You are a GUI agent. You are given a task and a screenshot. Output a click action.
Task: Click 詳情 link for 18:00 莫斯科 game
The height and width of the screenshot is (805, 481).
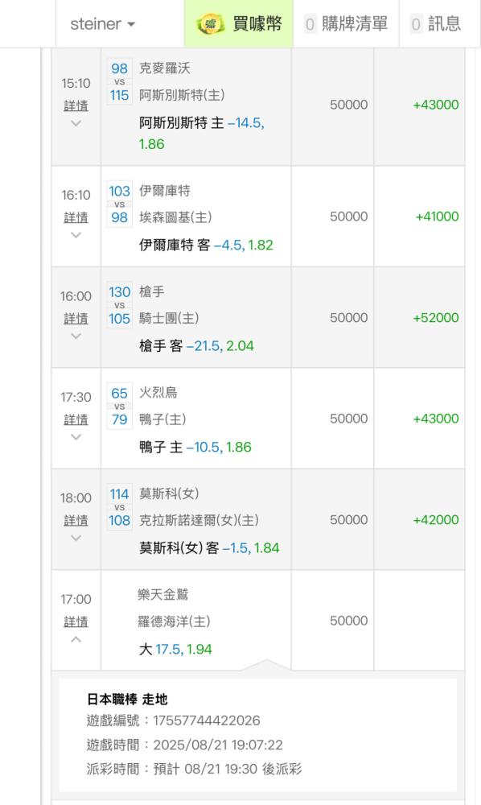click(x=76, y=521)
